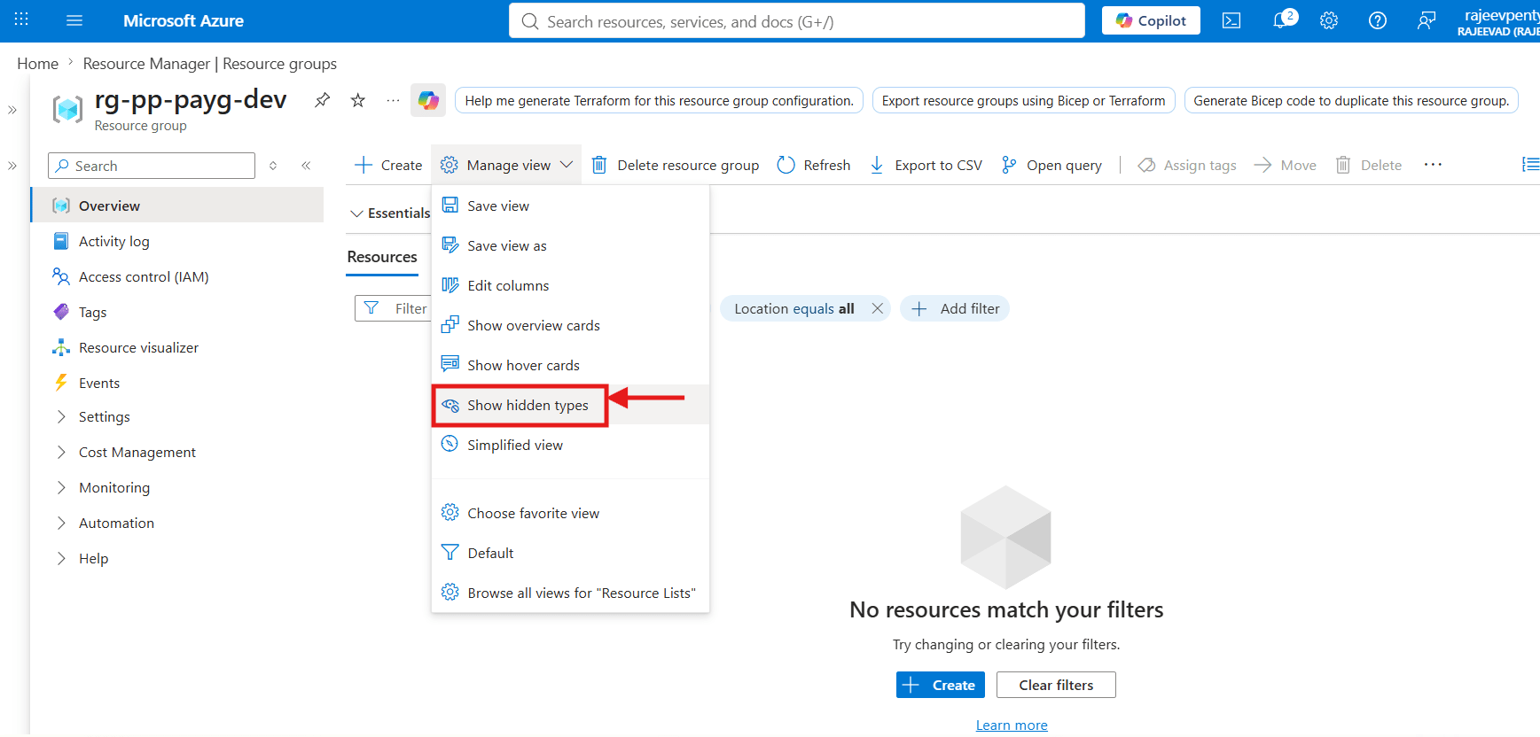The width and height of the screenshot is (1540, 737).
Task: Click the blue Create button
Action: (941, 685)
